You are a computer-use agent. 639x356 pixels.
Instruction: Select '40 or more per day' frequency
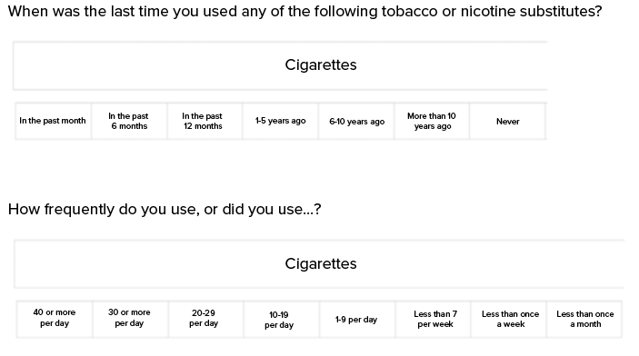(x=55, y=320)
